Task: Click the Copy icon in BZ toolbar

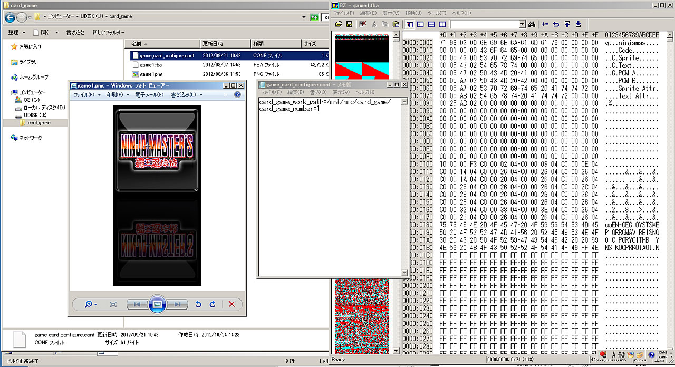Action: (385, 24)
